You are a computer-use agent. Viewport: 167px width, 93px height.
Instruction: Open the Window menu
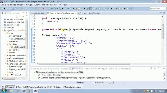57,5
